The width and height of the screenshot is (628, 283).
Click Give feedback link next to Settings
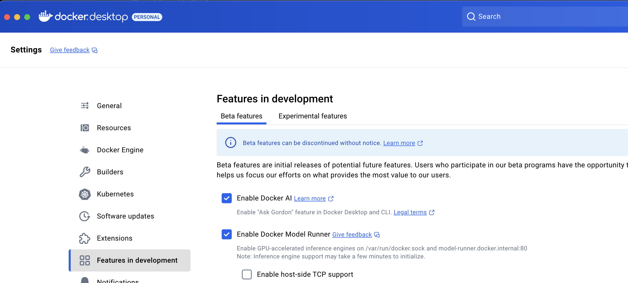[70, 50]
